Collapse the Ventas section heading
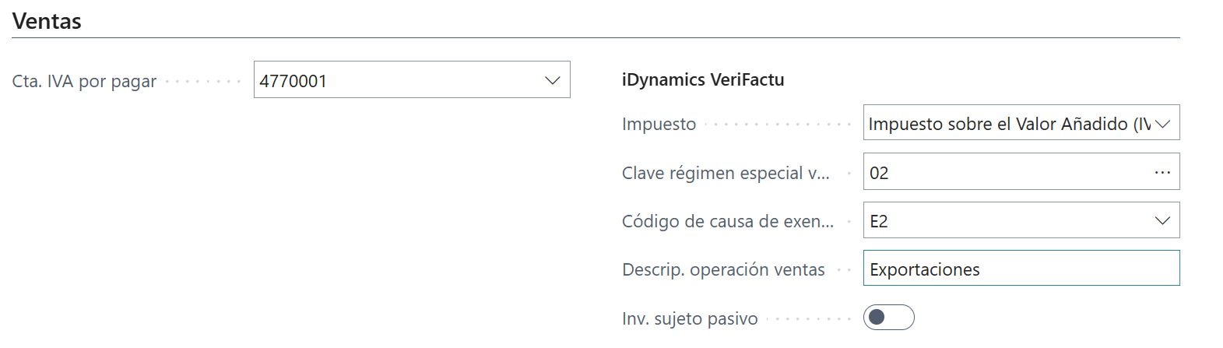Image resolution: width=1223 pixels, height=348 pixels. pos(47,21)
